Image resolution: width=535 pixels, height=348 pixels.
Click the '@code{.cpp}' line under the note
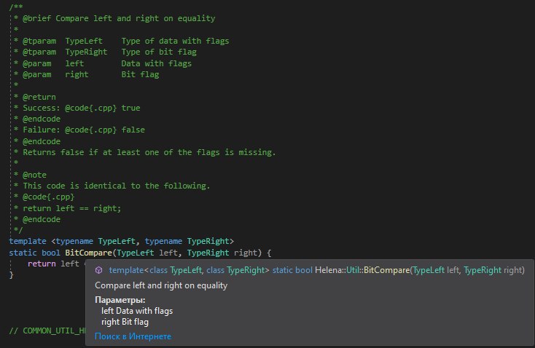[x=48, y=197]
